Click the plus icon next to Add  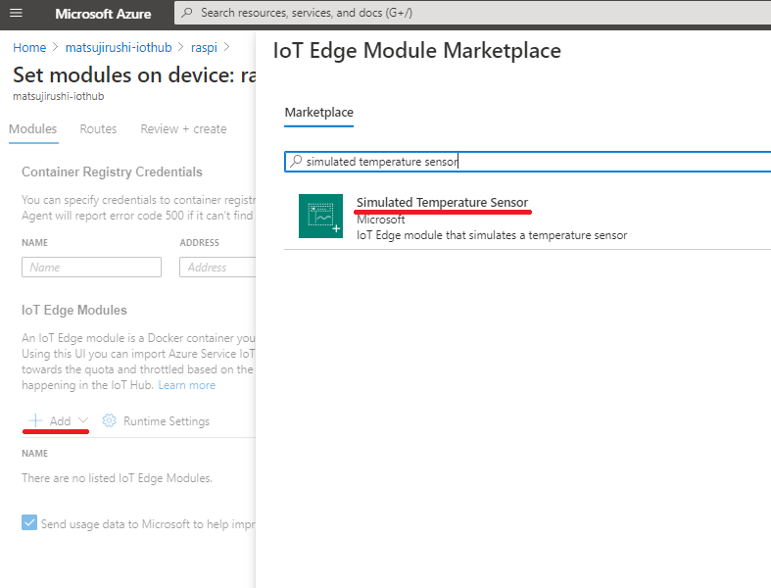point(35,420)
